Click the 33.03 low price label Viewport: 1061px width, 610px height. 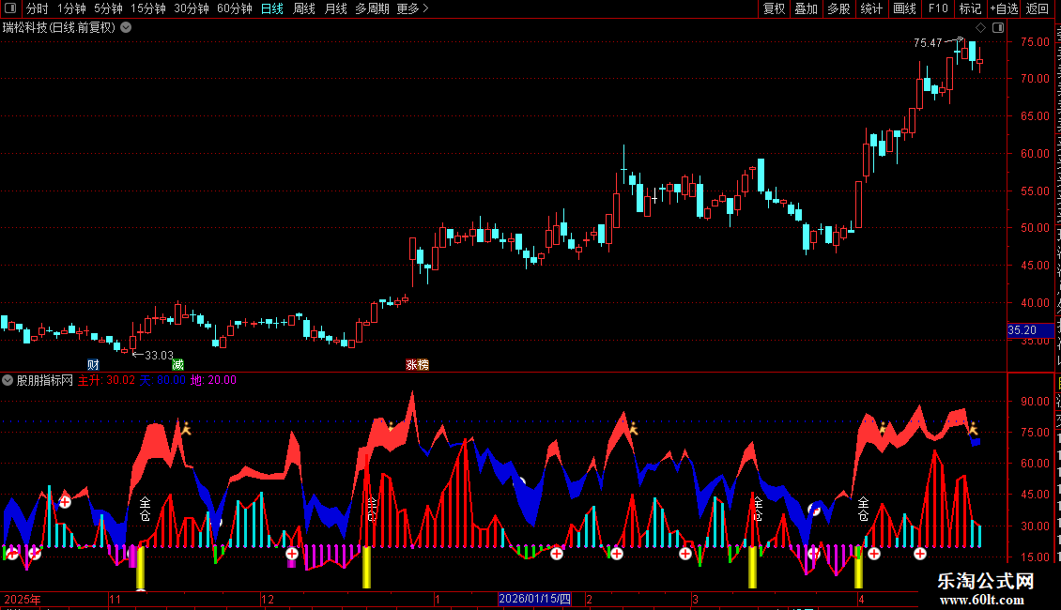159,355
